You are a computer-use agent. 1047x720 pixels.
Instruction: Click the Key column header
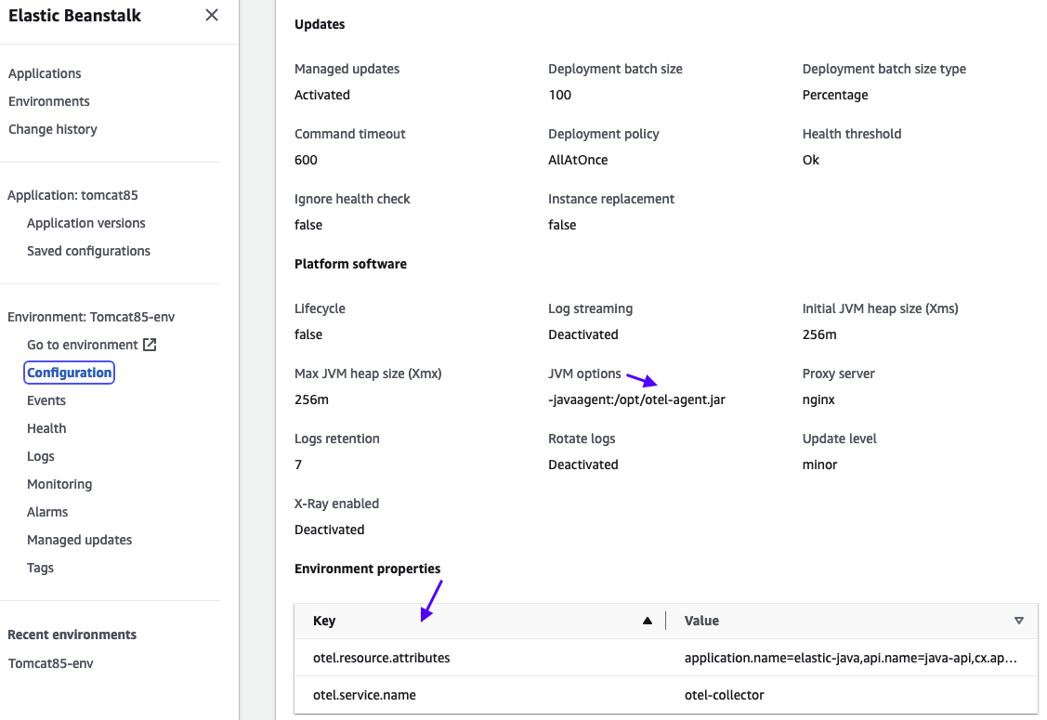point(324,621)
